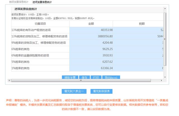Click the 提取发票 button

click(70, 77)
